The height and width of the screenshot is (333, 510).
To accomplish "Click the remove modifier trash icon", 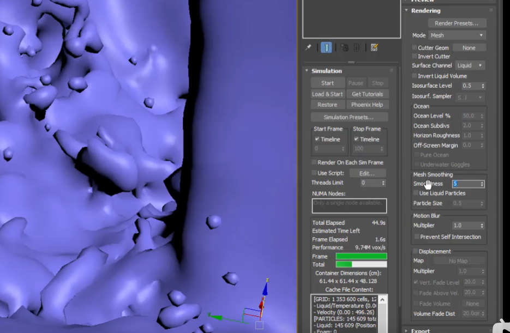I will [x=357, y=47].
